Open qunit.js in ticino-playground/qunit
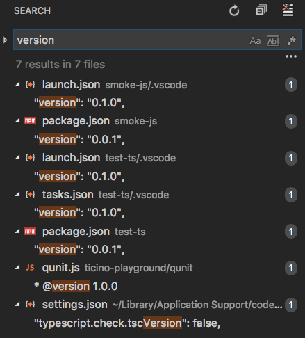Viewport: 305px width, 338px height. [x=60, y=268]
